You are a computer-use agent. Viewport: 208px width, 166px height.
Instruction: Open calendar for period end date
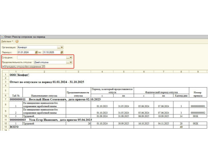pos(62,52)
